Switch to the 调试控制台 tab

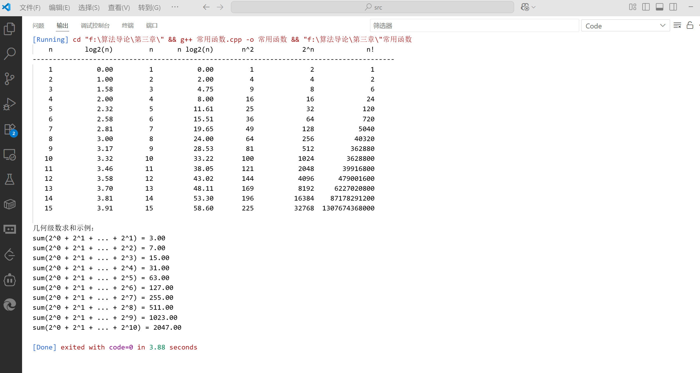point(95,26)
